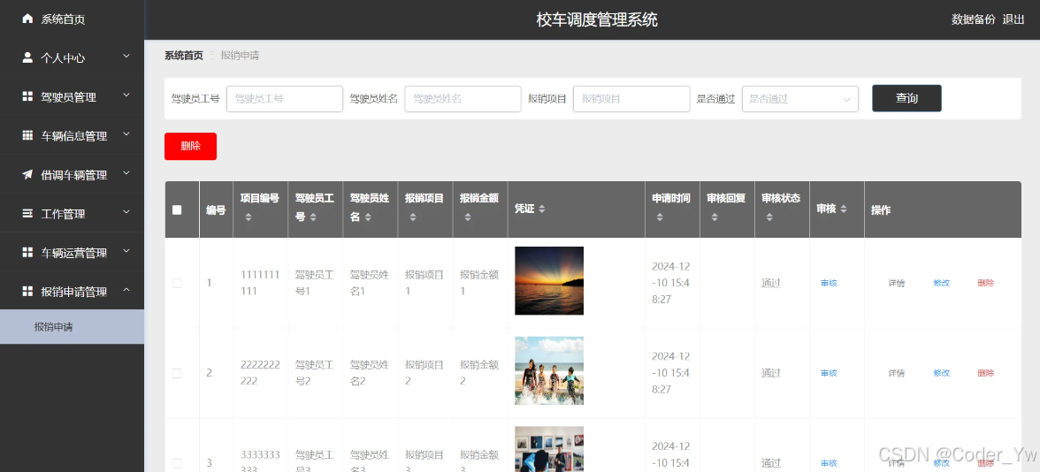Expand the 驾驶员管理 menu chevron
Image resolution: width=1040 pixels, height=472 pixels.
tap(126, 96)
